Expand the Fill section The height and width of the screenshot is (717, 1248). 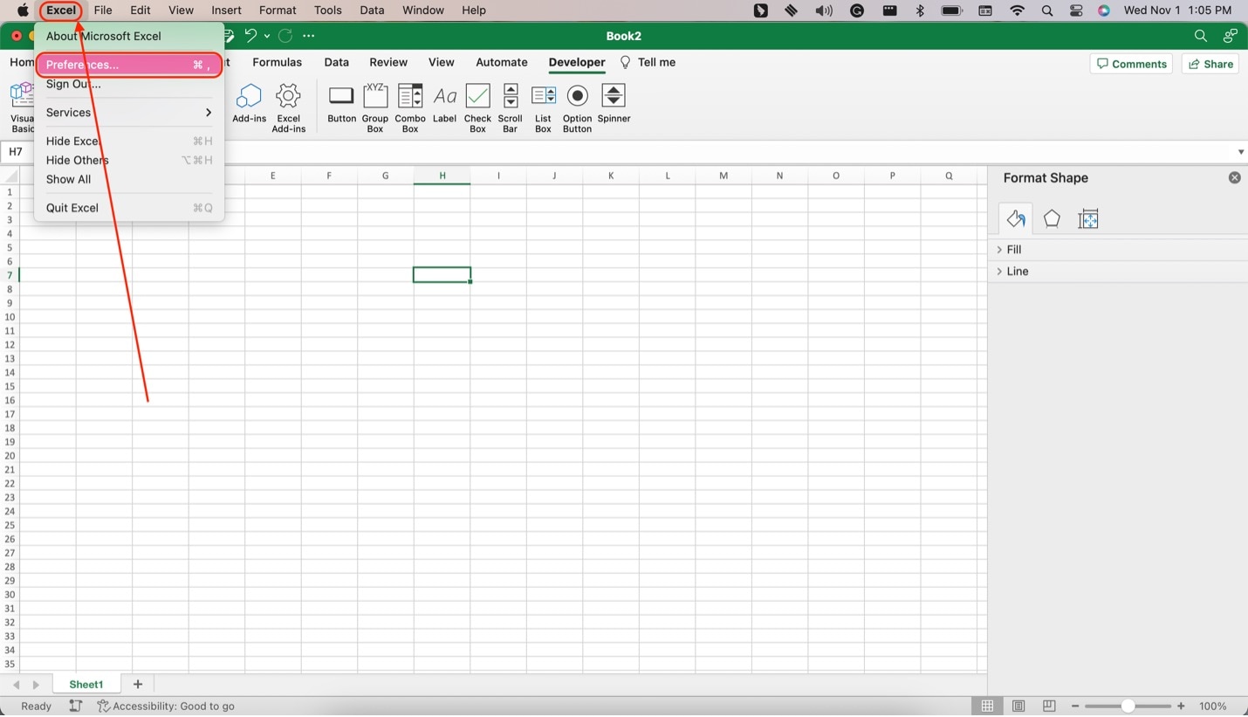pyautogui.click(x=1118, y=250)
